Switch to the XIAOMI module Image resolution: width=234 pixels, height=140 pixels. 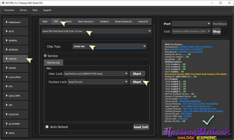16,68
